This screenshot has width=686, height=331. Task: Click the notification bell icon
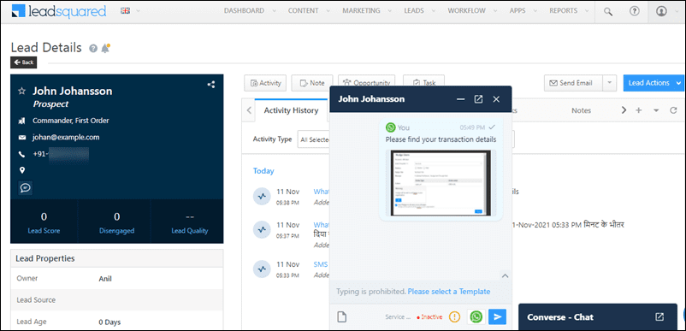tap(105, 48)
